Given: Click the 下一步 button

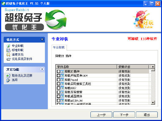Looking at the screenshot, I should [124, 115].
